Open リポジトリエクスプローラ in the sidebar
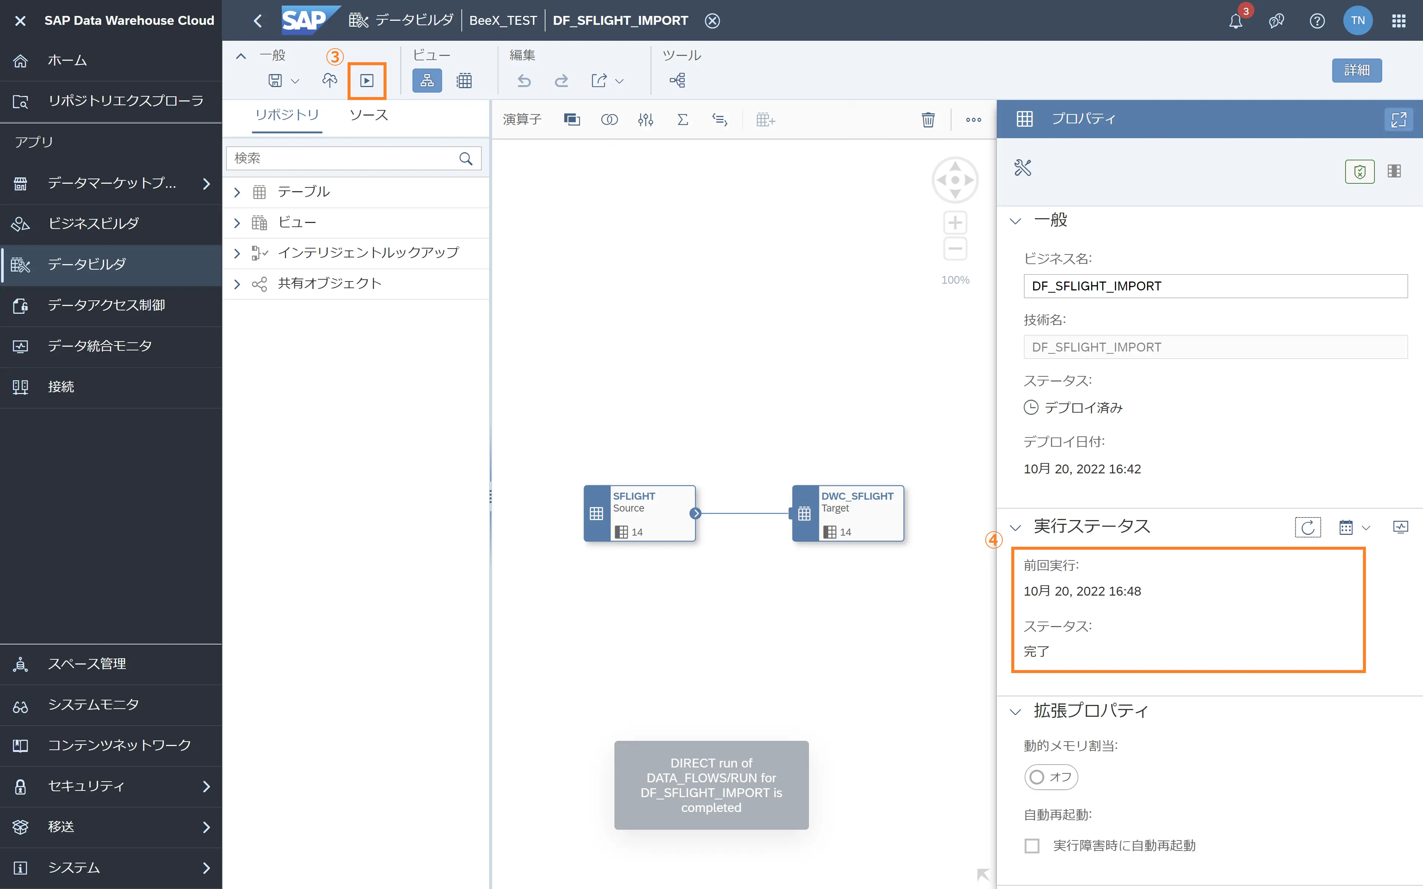The height and width of the screenshot is (889, 1423). click(x=111, y=101)
